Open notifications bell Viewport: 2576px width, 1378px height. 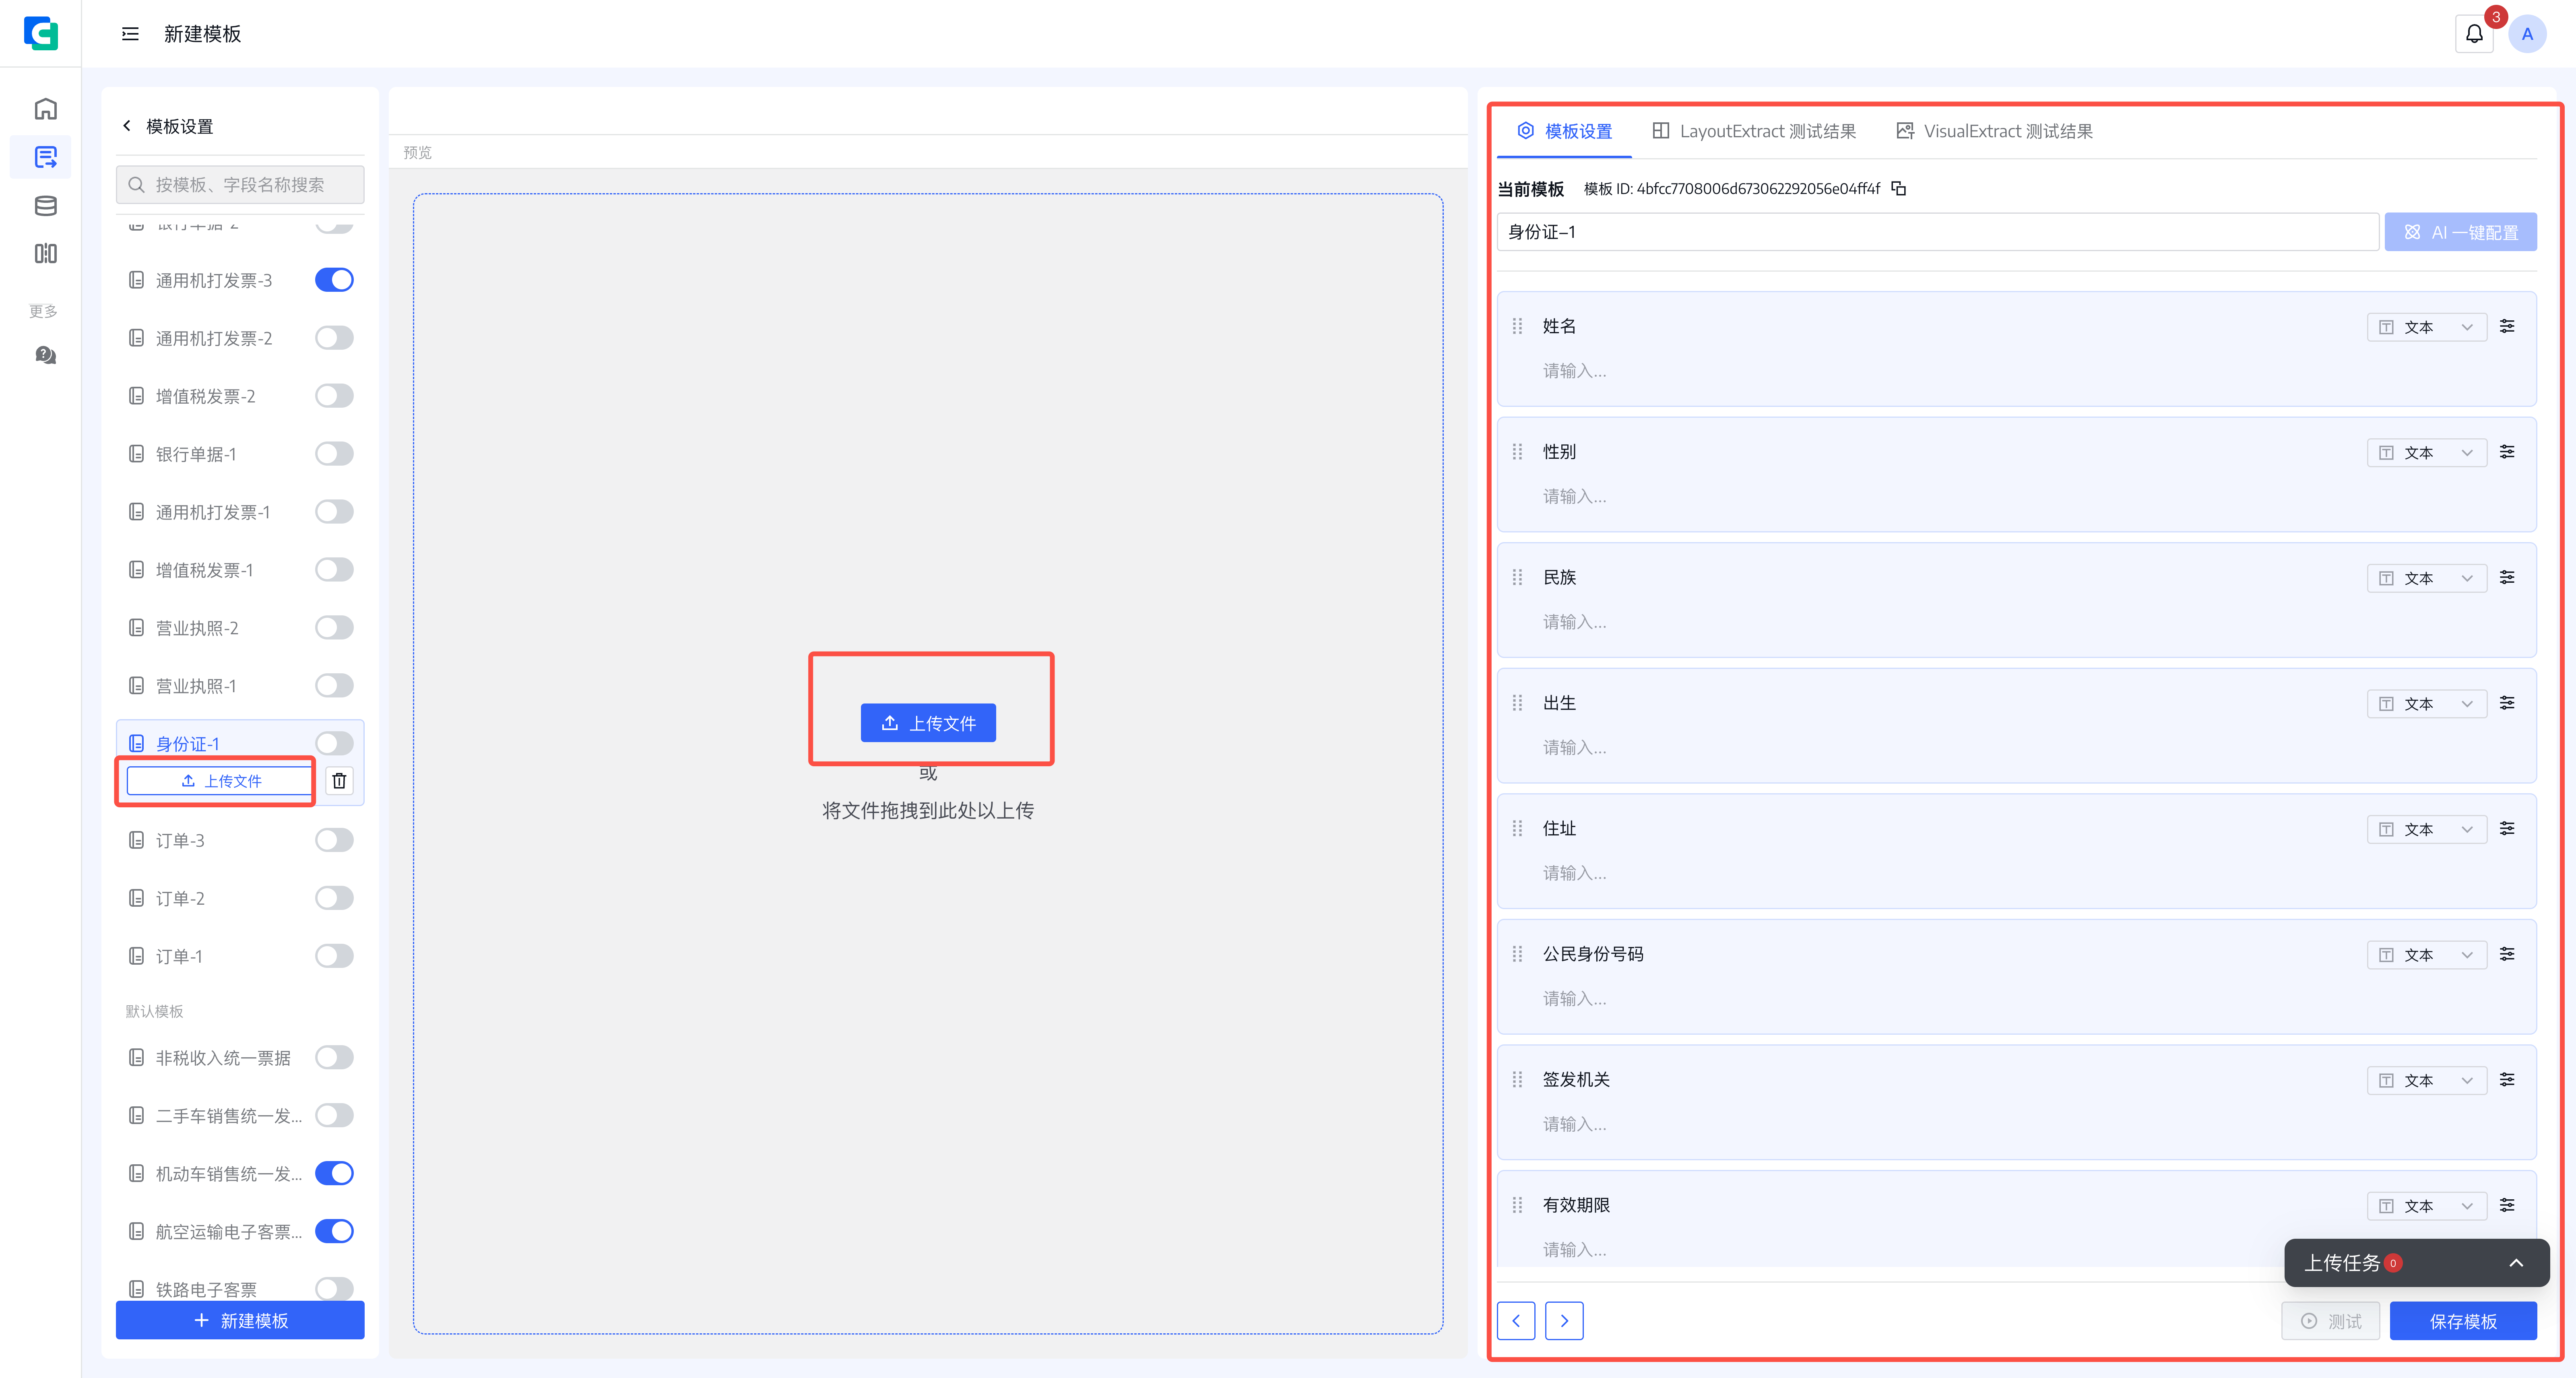coord(2474,34)
